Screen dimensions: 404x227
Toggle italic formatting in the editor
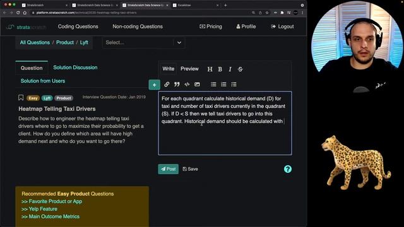(x=230, y=69)
